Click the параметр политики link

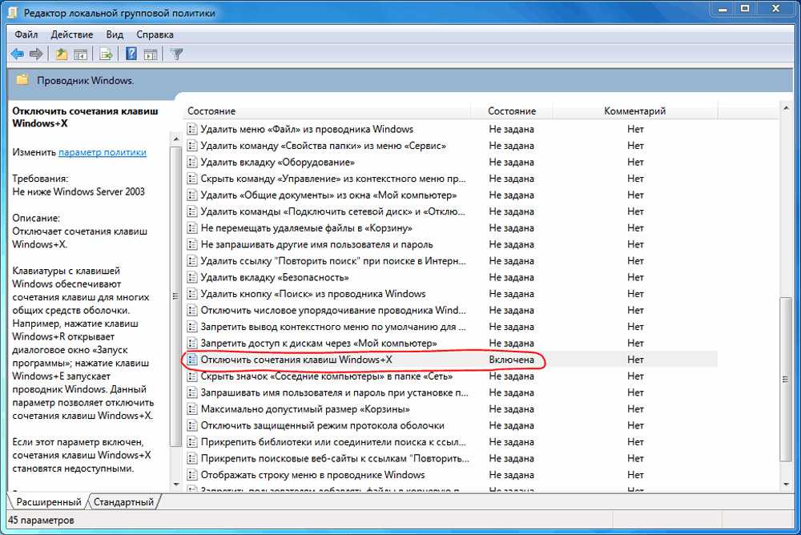click(103, 152)
